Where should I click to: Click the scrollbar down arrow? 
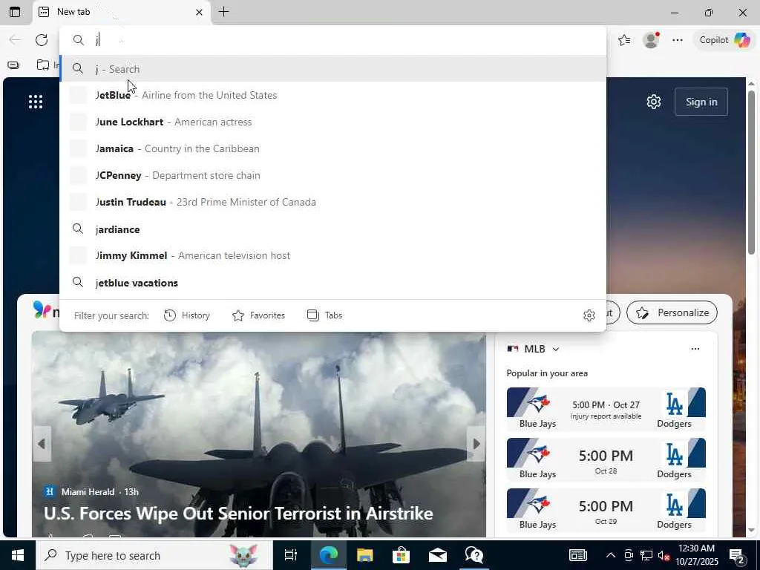[x=751, y=530]
